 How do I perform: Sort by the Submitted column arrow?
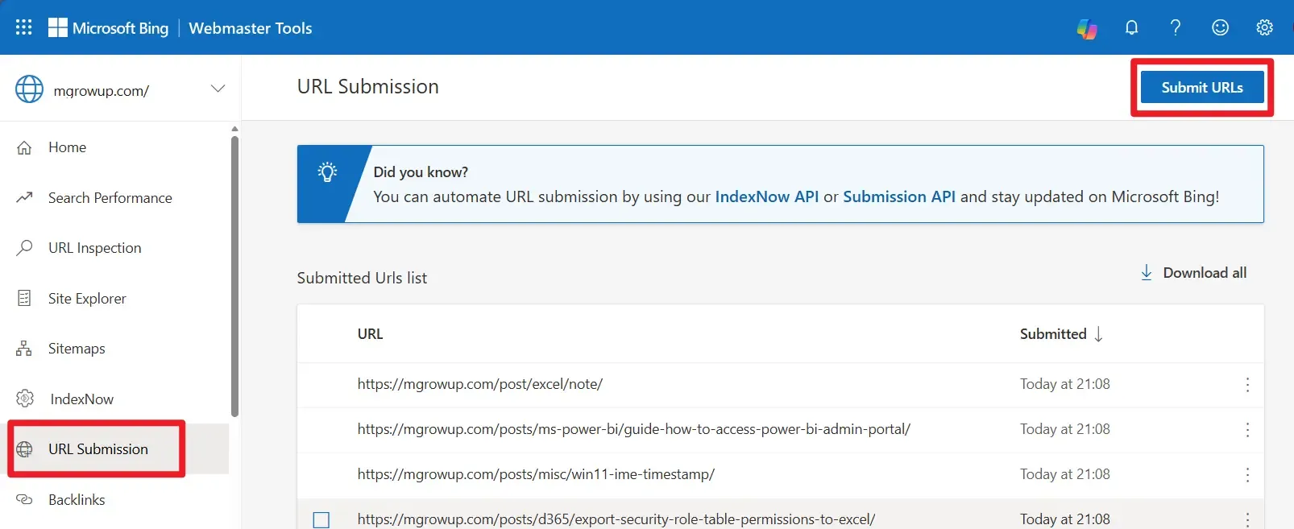pyautogui.click(x=1098, y=334)
